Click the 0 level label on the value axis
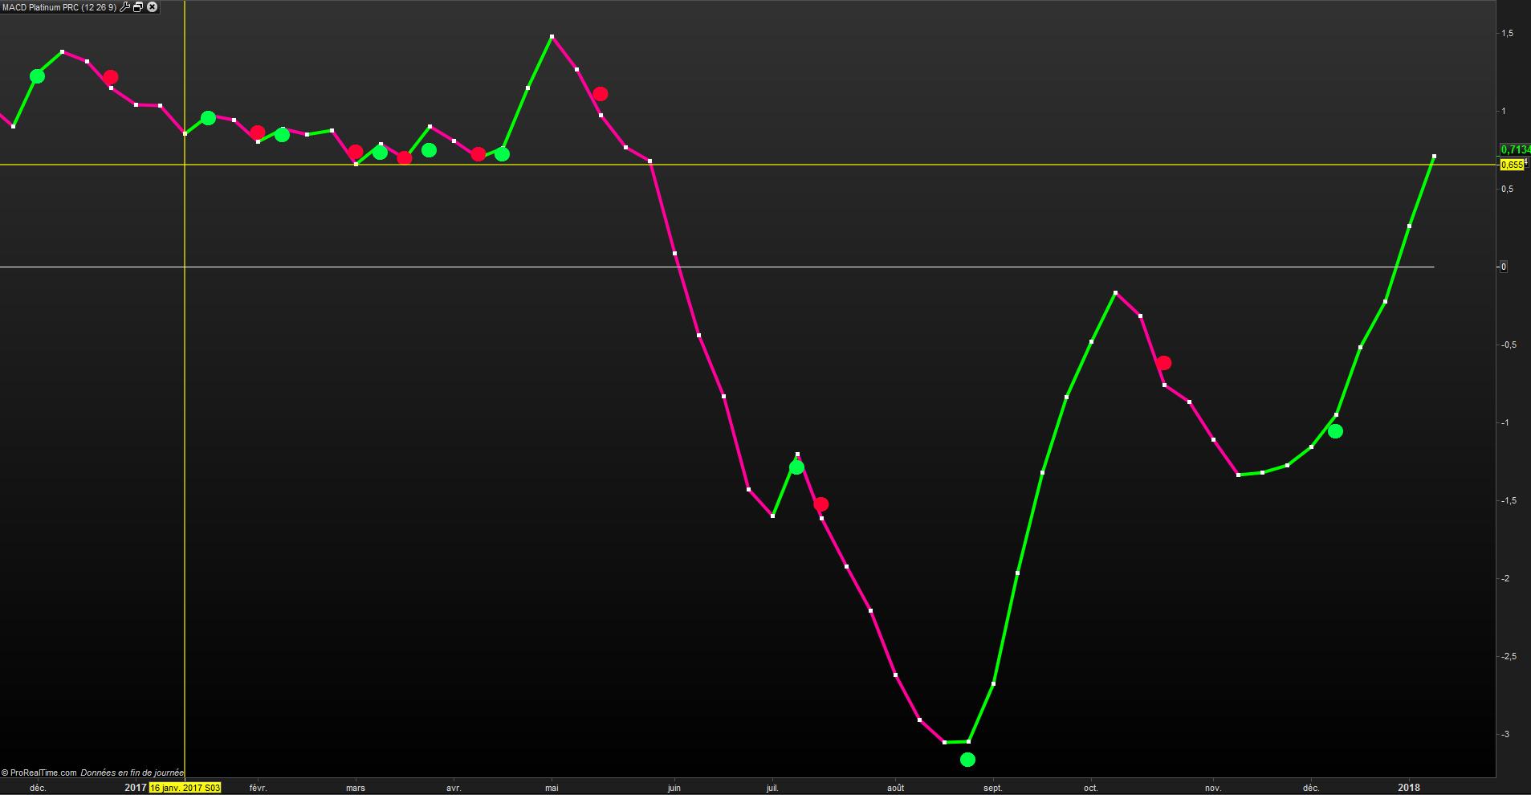The image size is (1531, 795). pyautogui.click(x=1504, y=267)
